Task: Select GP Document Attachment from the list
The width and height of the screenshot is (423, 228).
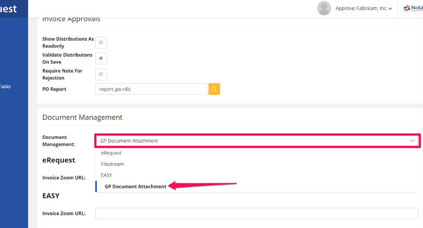Action: click(x=135, y=187)
